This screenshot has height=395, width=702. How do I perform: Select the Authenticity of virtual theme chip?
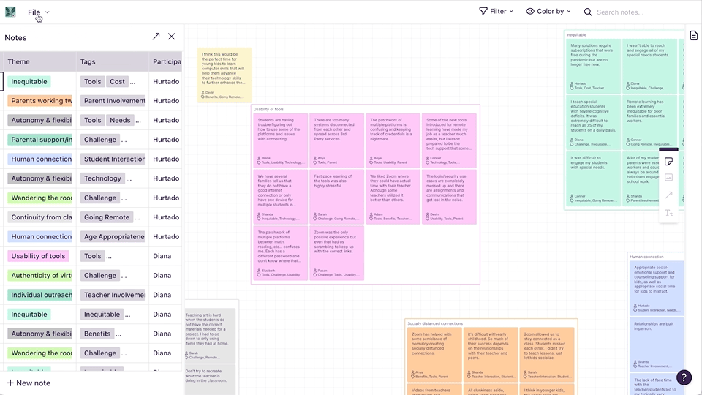(39, 276)
